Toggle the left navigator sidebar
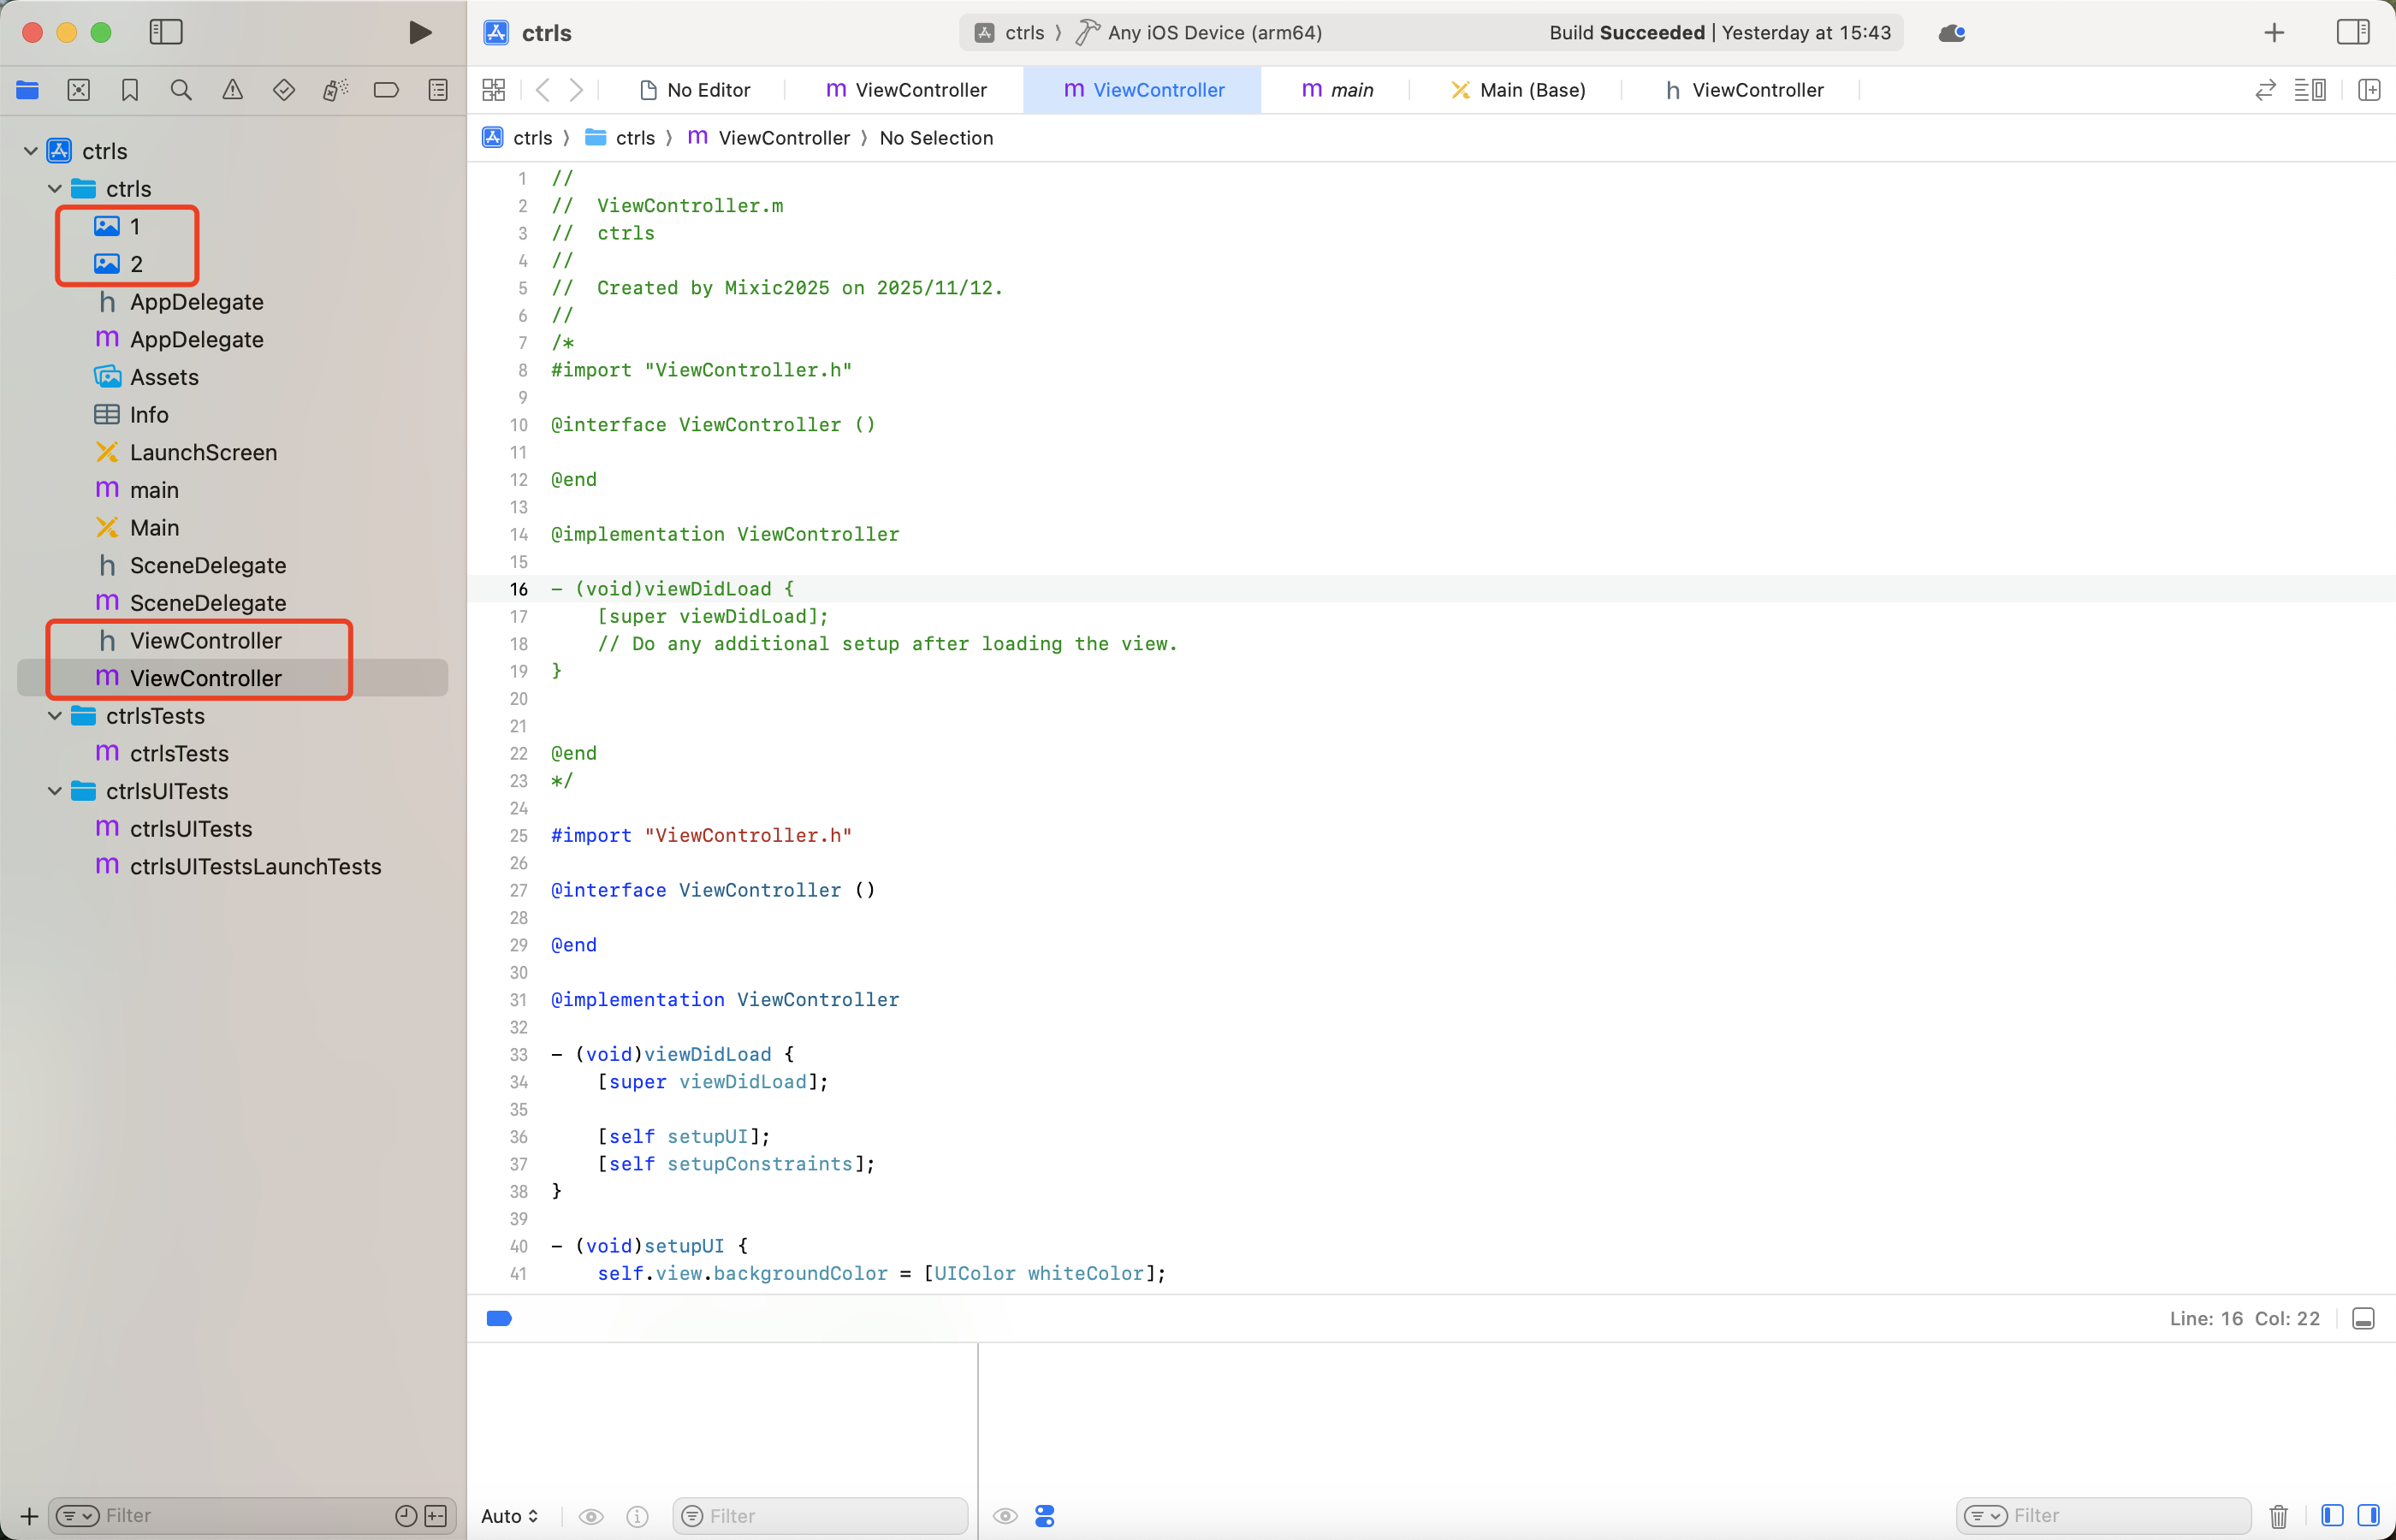This screenshot has width=2396, height=1540. tap(166, 33)
